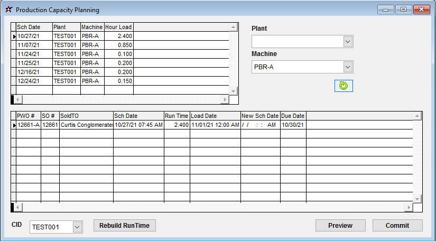
Task: Click the New Sch Date field
Action: (259, 125)
